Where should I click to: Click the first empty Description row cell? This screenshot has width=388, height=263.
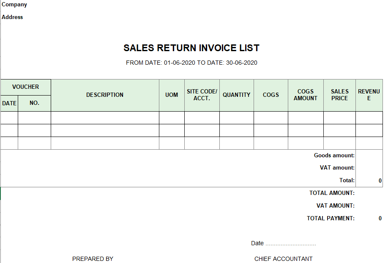(x=105, y=118)
